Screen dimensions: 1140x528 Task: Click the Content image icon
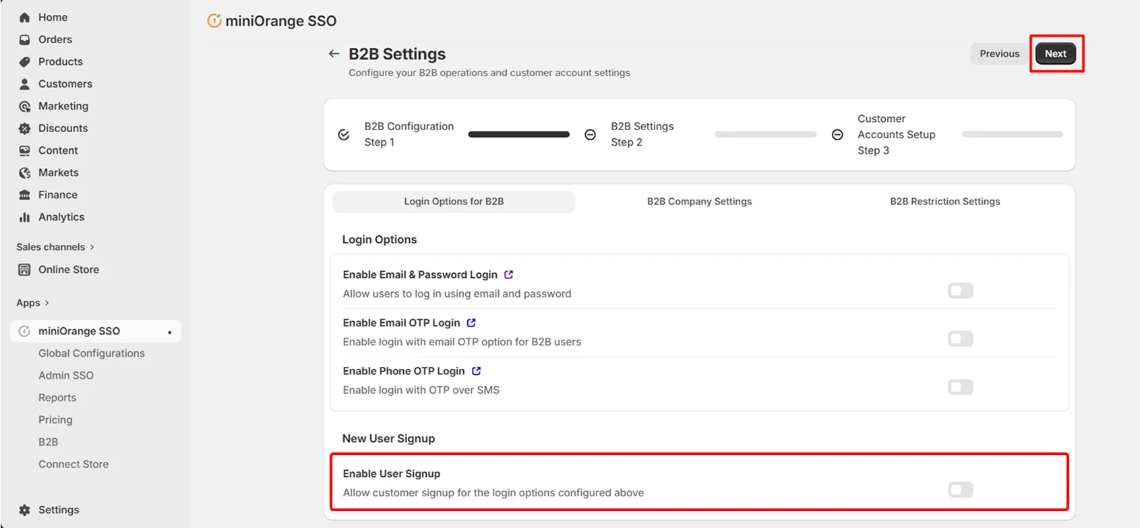(x=25, y=151)
